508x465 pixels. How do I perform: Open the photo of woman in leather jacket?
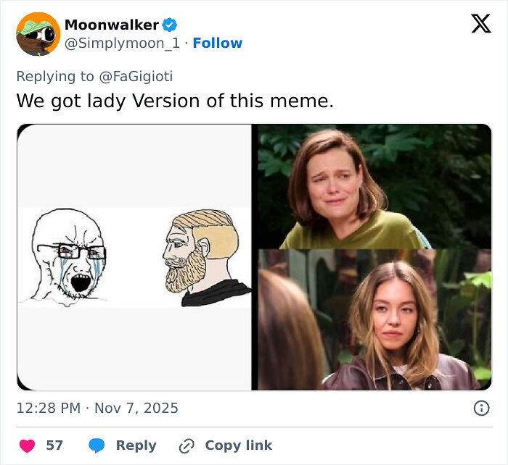(374, 319)
